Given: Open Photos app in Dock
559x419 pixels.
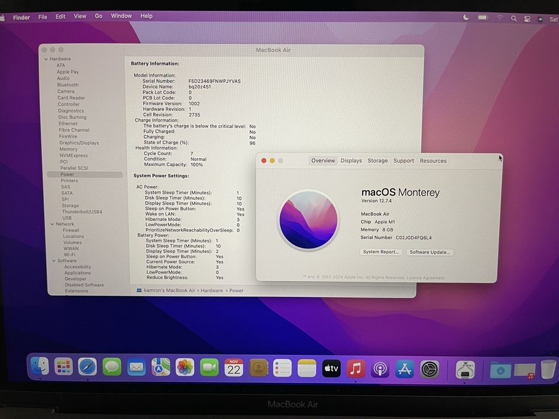Looking at the screenshot, I should pos(185,368).
